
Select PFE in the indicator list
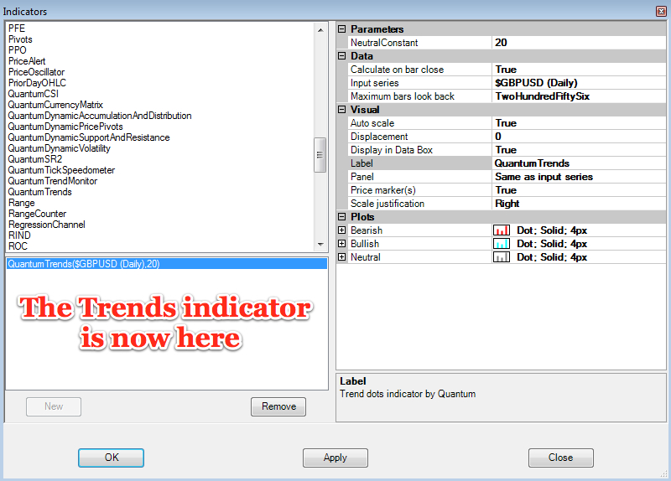pos(17,28)
